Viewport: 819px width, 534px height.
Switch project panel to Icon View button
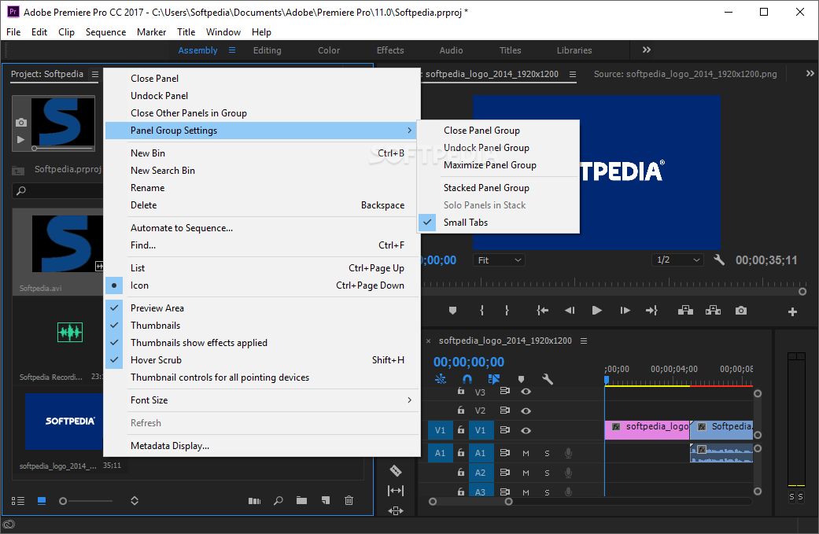coord(42,501)
